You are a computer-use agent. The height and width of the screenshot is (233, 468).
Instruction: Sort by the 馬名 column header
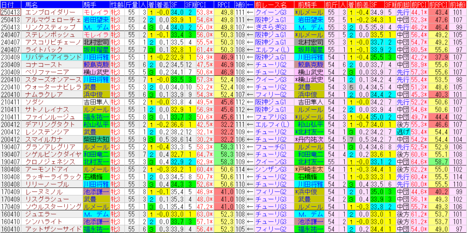tap(52, 5)
